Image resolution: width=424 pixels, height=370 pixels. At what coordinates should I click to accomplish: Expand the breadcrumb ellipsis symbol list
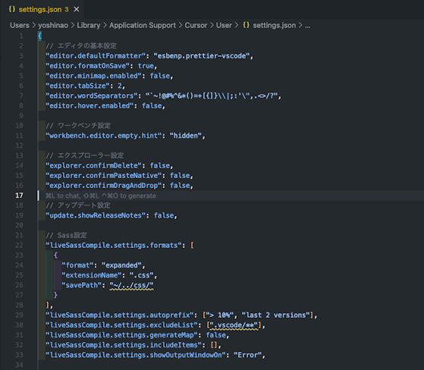tap(308, 26)
